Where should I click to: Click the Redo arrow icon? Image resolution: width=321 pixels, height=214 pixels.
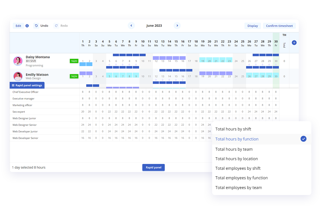tap(56, 26)
